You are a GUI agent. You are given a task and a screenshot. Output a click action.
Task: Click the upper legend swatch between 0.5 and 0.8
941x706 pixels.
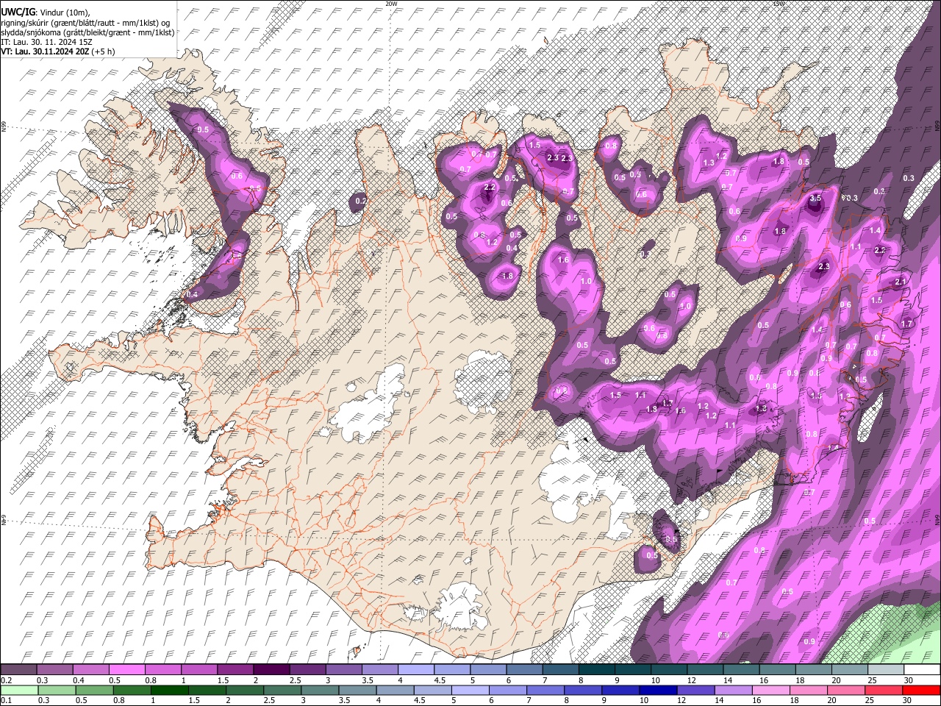[x=126, y=670]
